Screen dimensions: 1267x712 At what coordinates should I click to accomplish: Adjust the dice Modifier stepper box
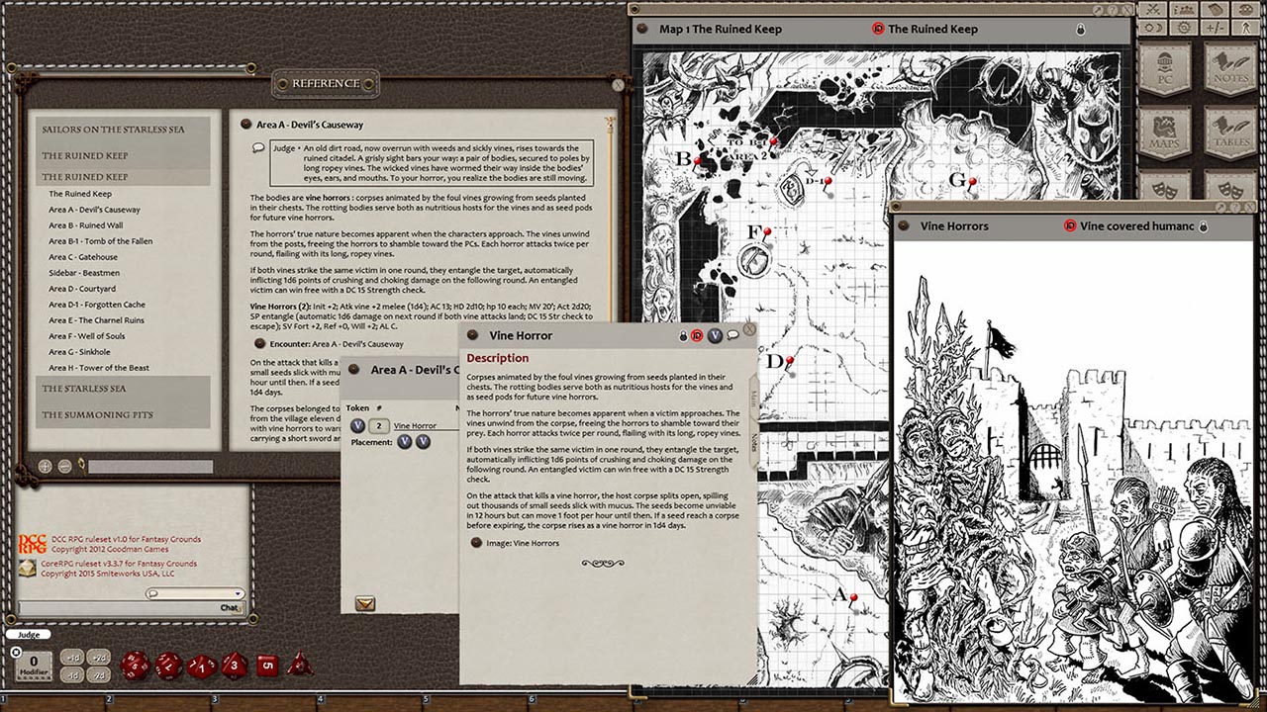(x=33, y=666)
